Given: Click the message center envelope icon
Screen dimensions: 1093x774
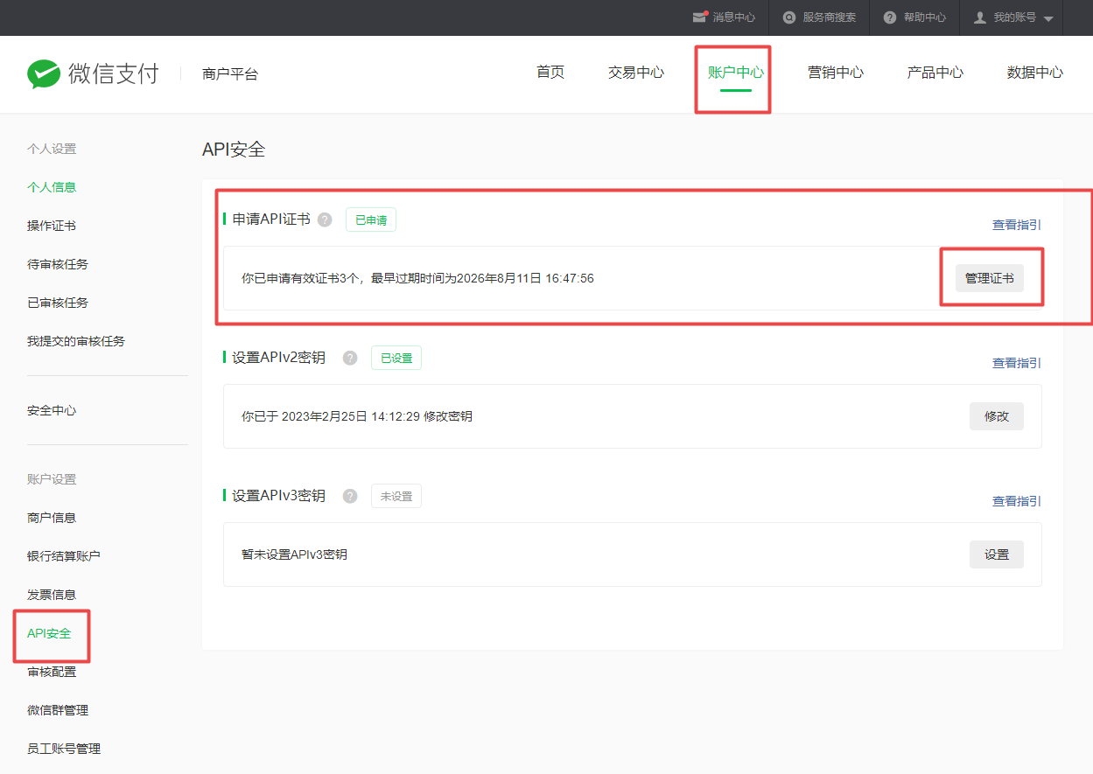Looking at the screenshot, I should click(699, 17).
